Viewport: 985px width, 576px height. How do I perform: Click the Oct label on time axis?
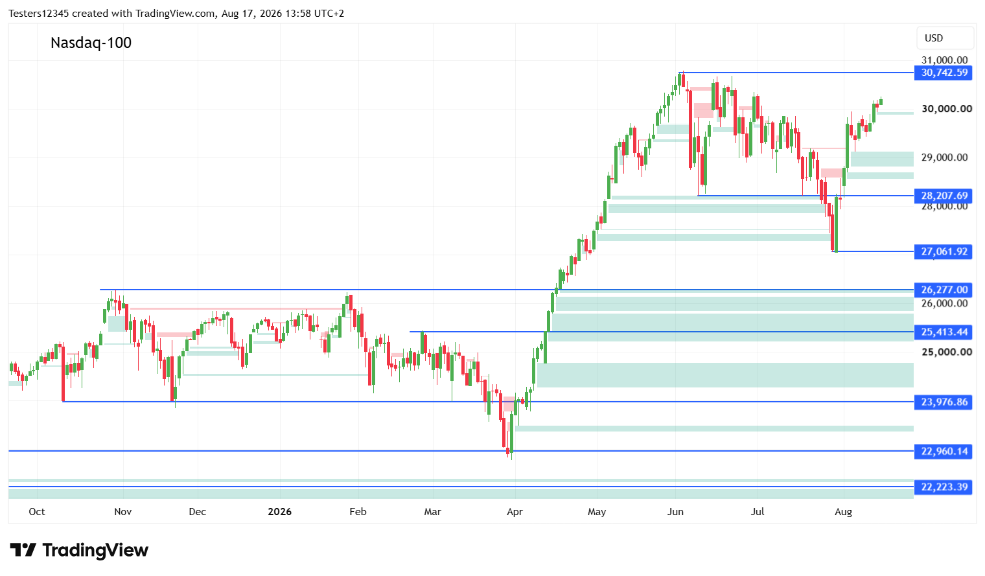click(37, 512)
